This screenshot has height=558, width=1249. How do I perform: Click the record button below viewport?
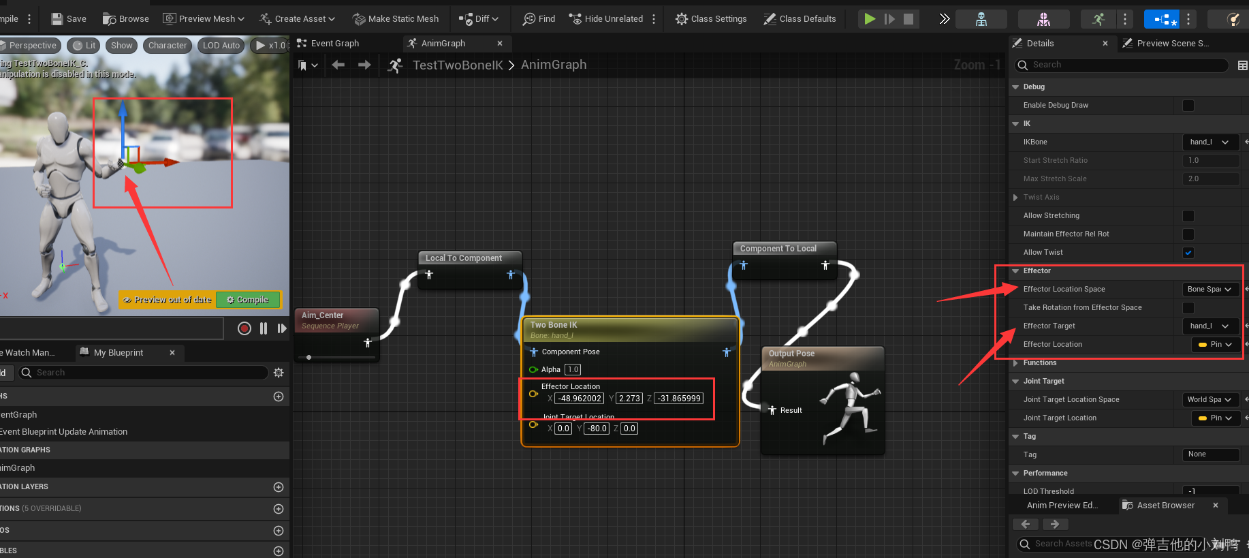[244, 328]
